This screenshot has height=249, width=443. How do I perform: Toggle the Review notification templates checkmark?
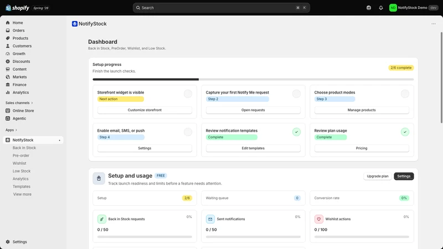point(296,132)
